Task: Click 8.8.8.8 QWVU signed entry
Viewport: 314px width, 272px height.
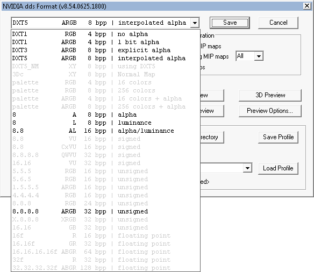Action: [x=106, y=155]
